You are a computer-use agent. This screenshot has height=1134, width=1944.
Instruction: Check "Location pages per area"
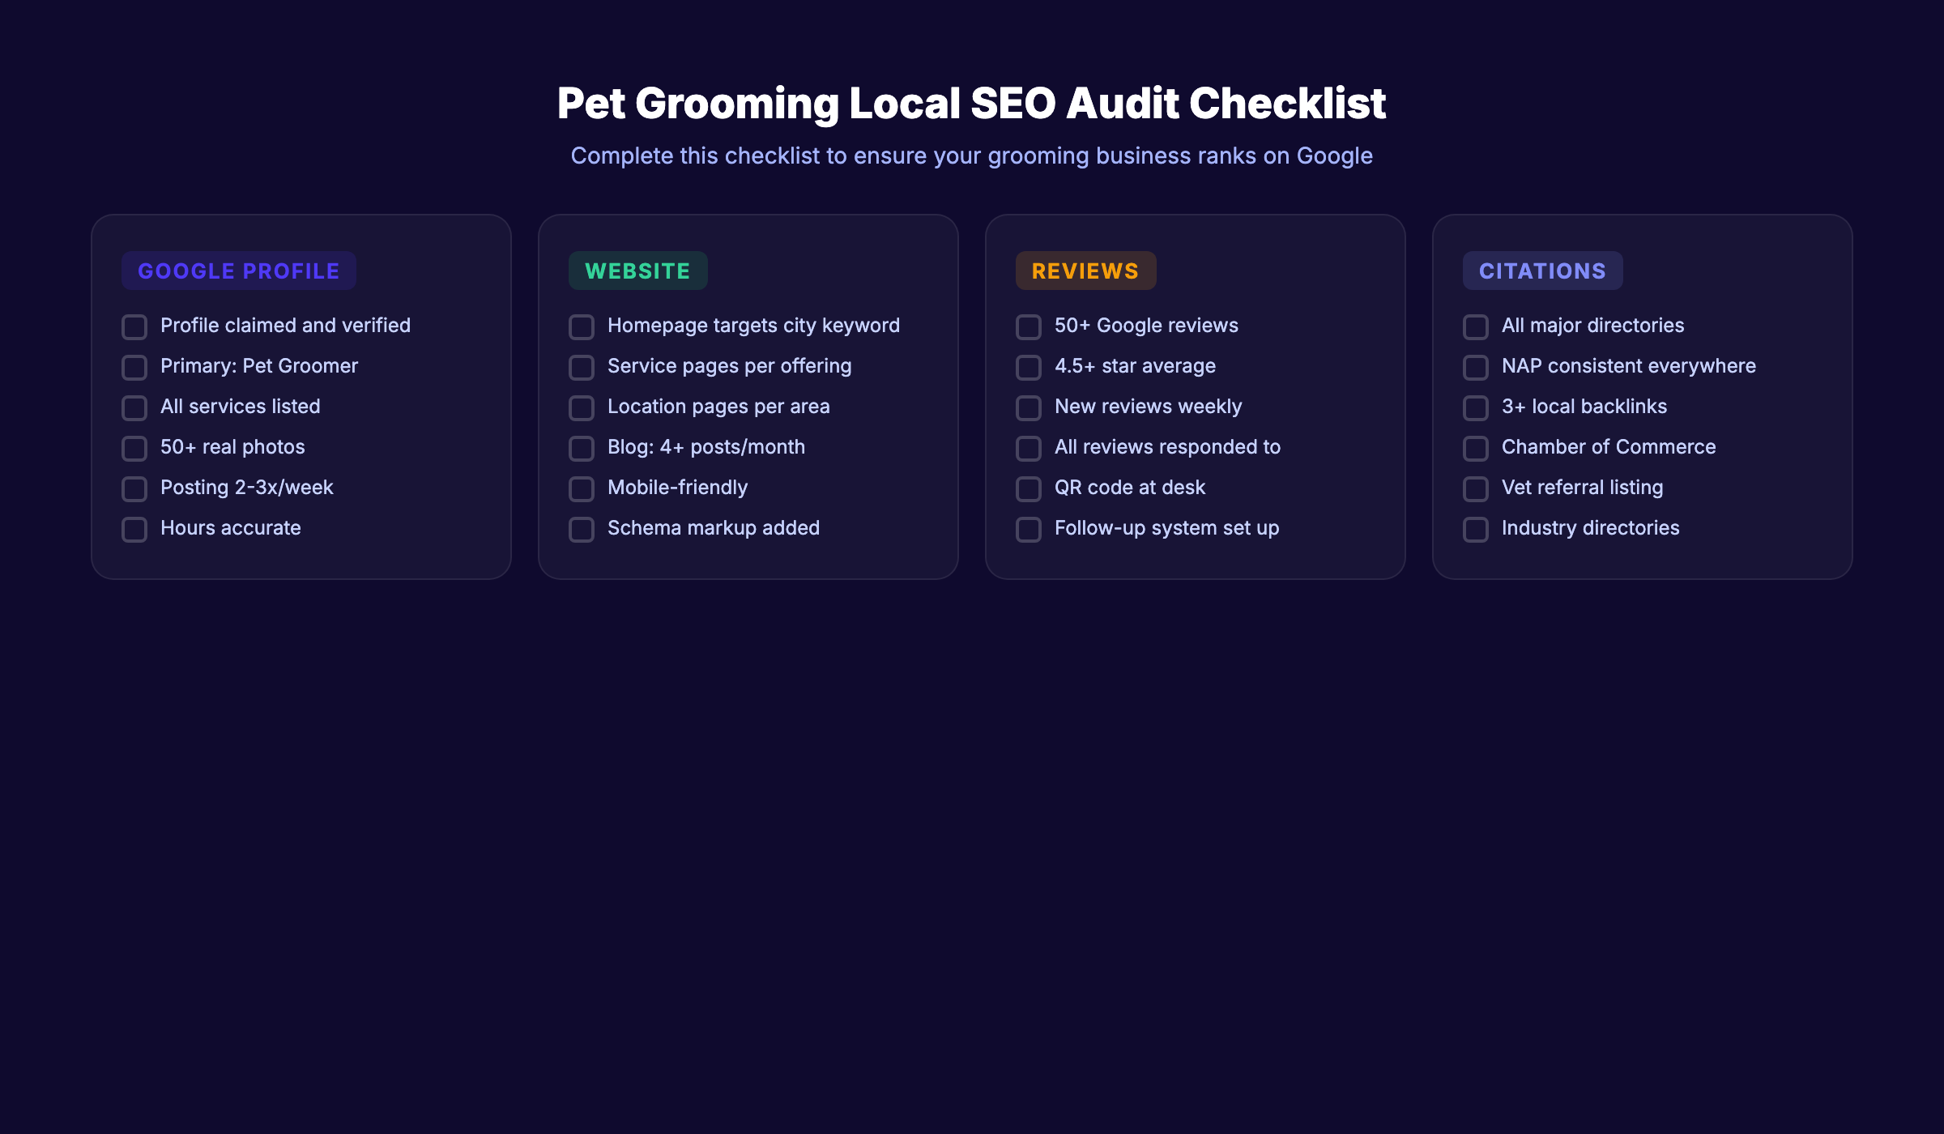pos(581,407)
